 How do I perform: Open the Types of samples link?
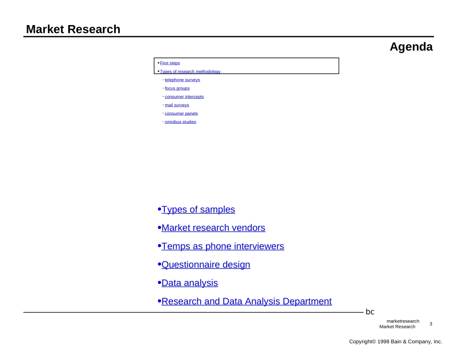pyautogui.click(x=198, y=210)
